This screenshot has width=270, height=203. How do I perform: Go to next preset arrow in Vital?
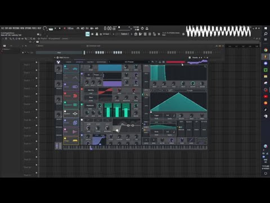click(149, 62)
